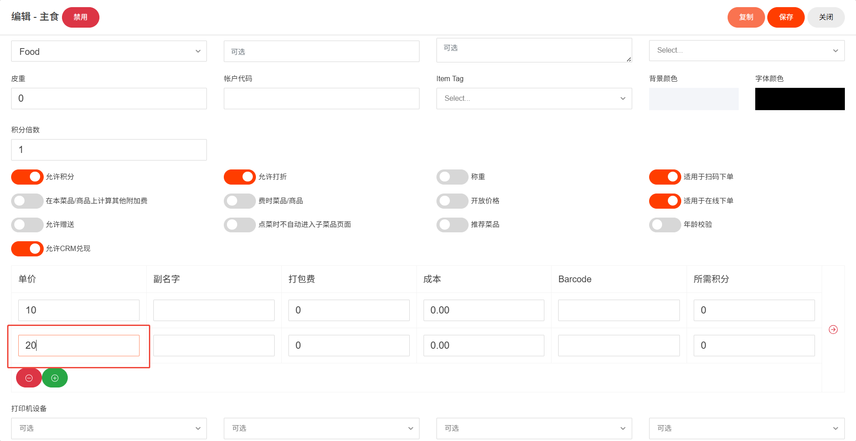Click the 禁用 button
The height and width of the screenshot is (441, 856).
(x=81, y=17)
